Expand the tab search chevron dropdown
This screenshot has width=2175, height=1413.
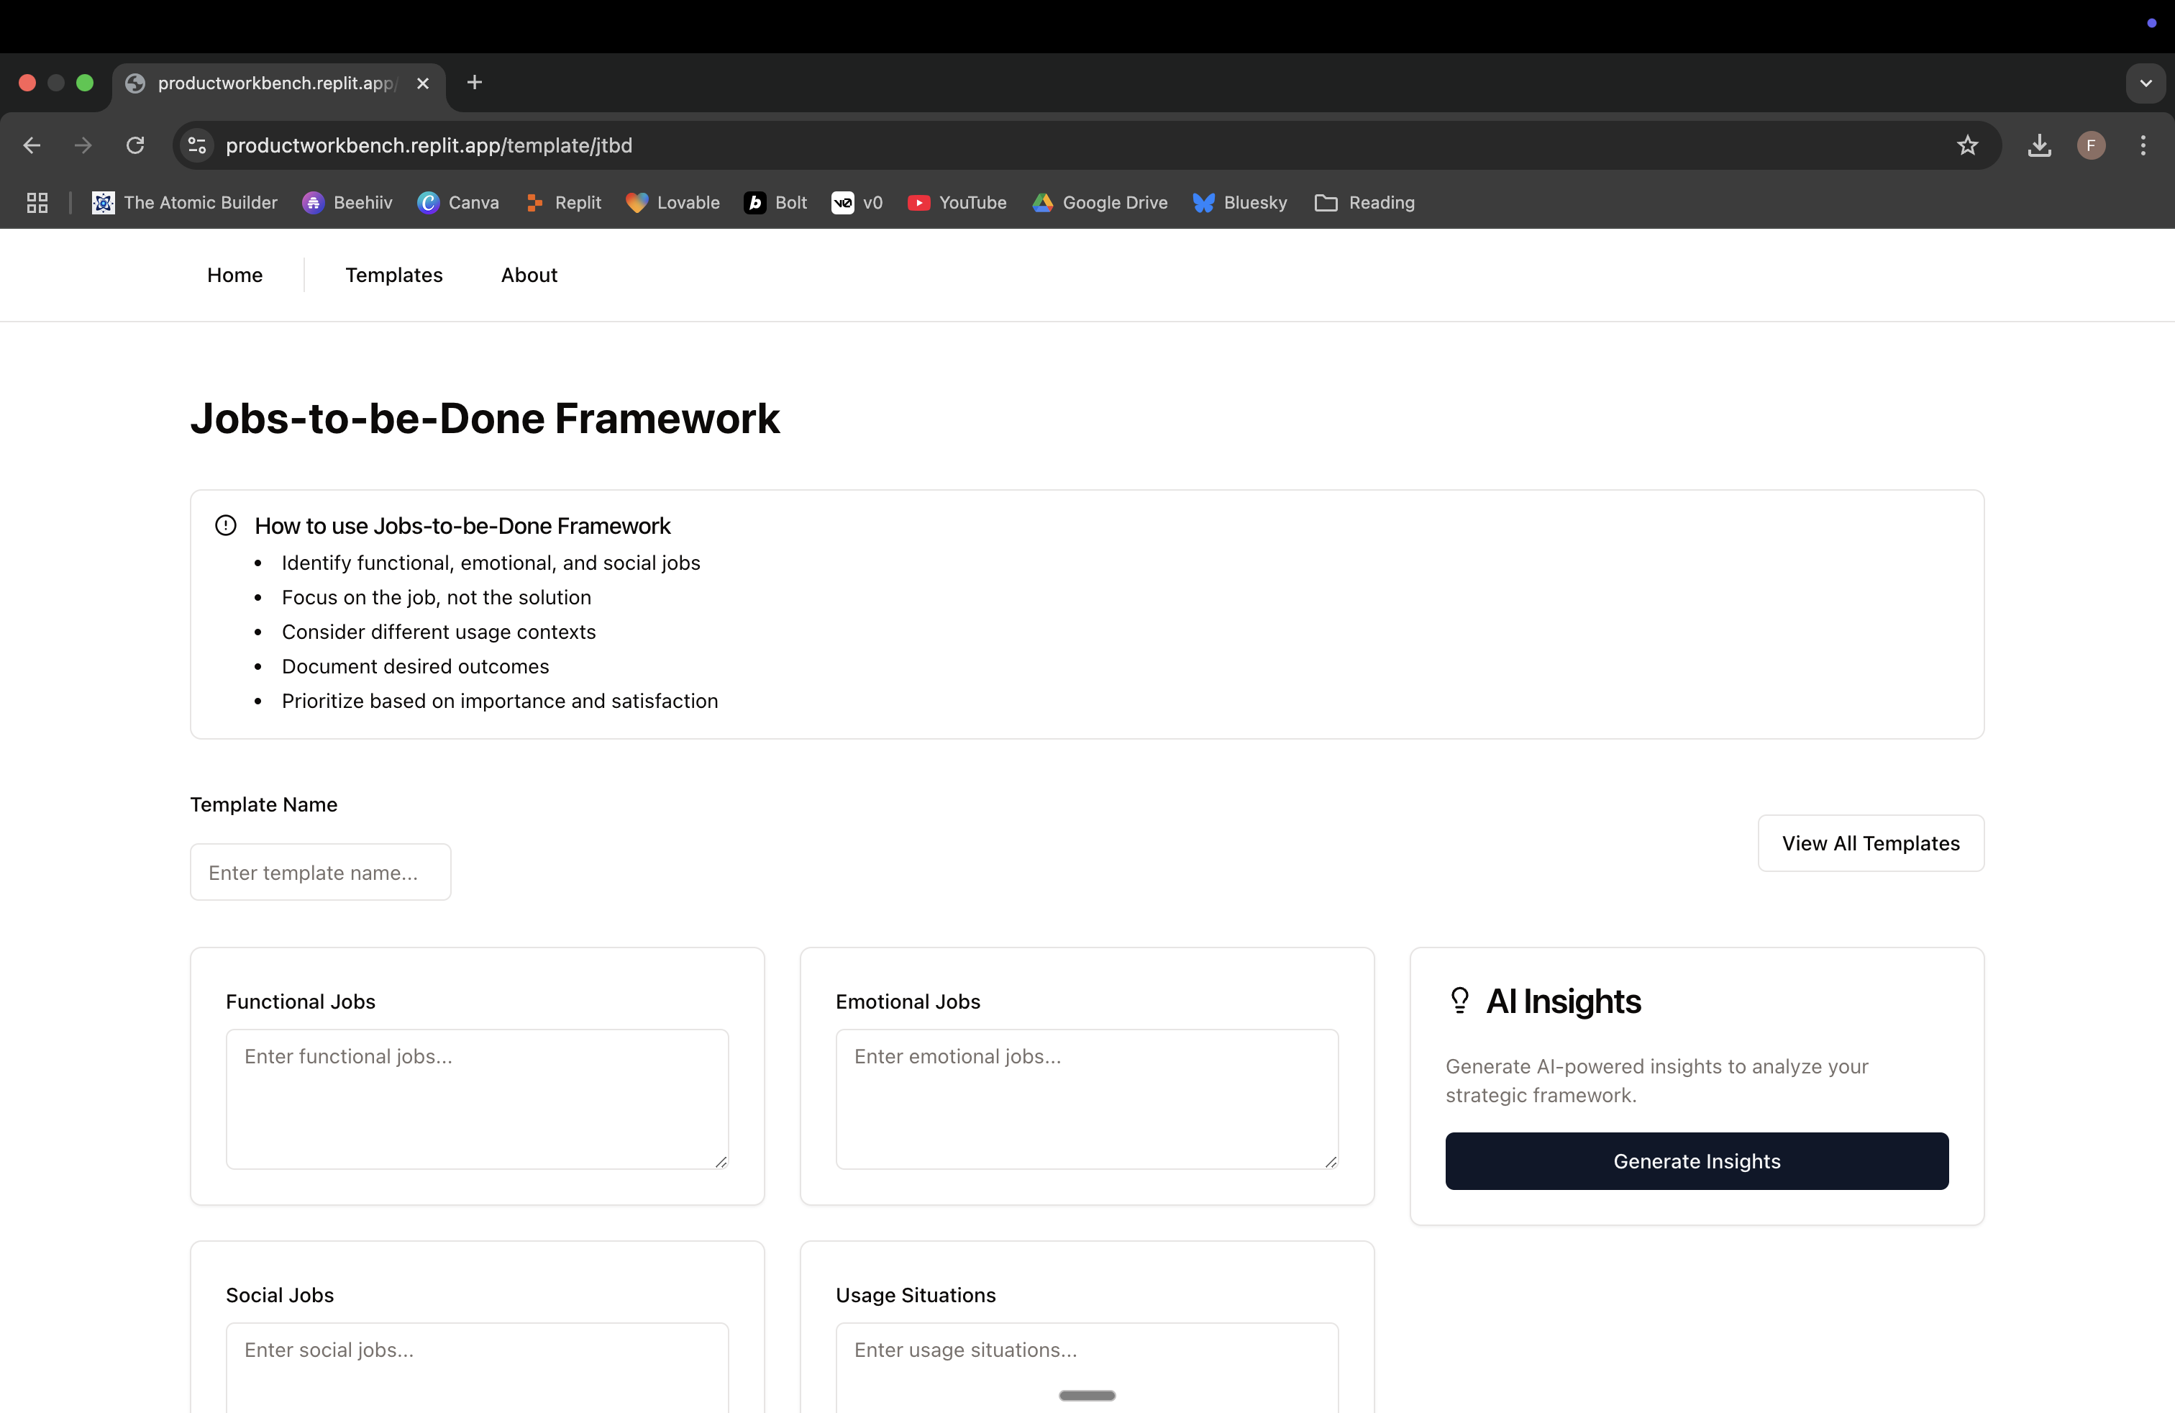[x=2145, y=83]
